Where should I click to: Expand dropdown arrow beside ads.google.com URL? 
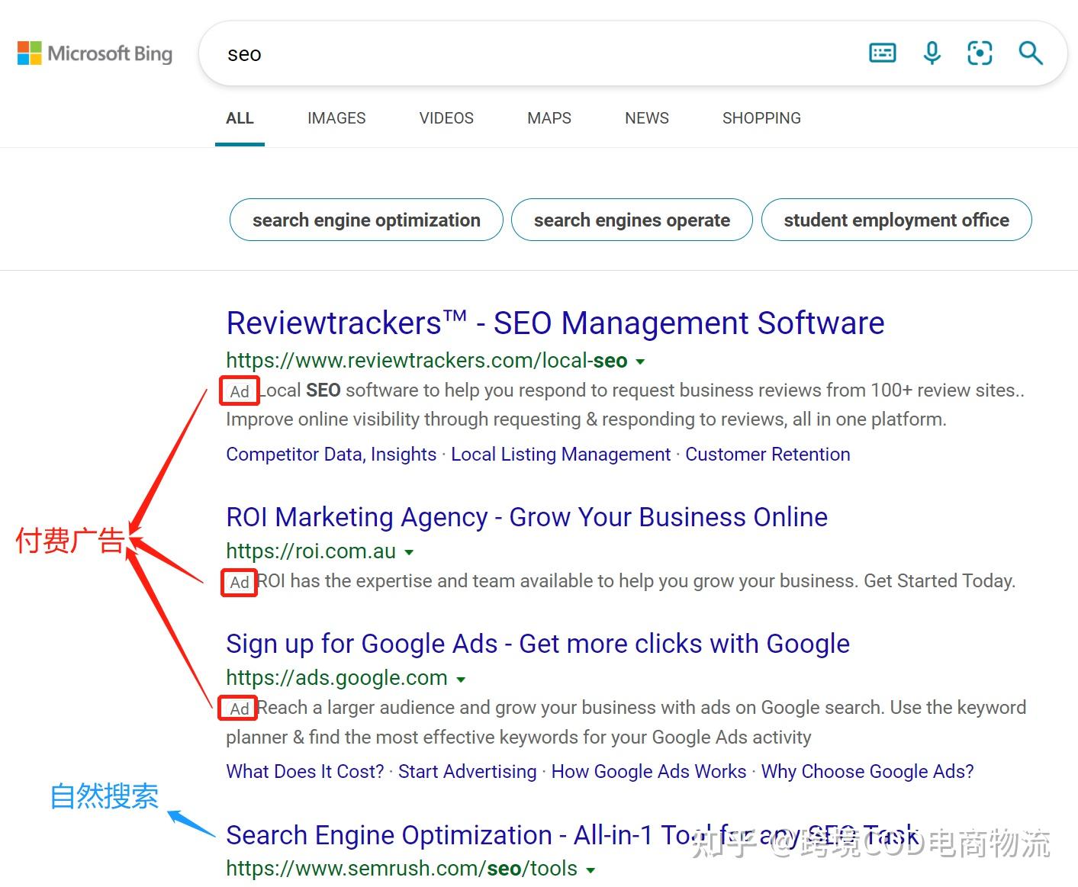click(461, 679)
